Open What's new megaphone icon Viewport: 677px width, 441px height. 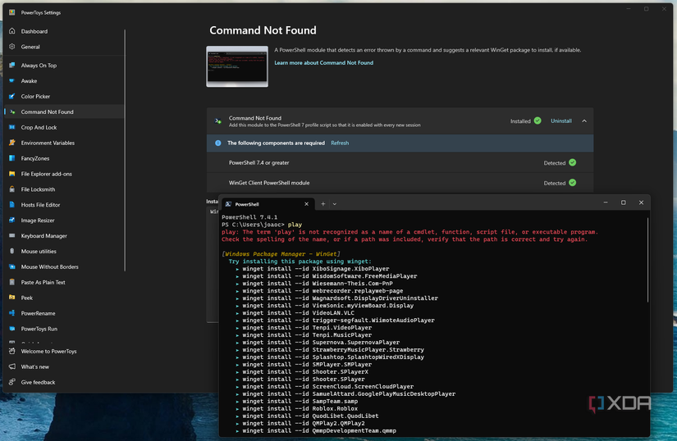[12, 366]
